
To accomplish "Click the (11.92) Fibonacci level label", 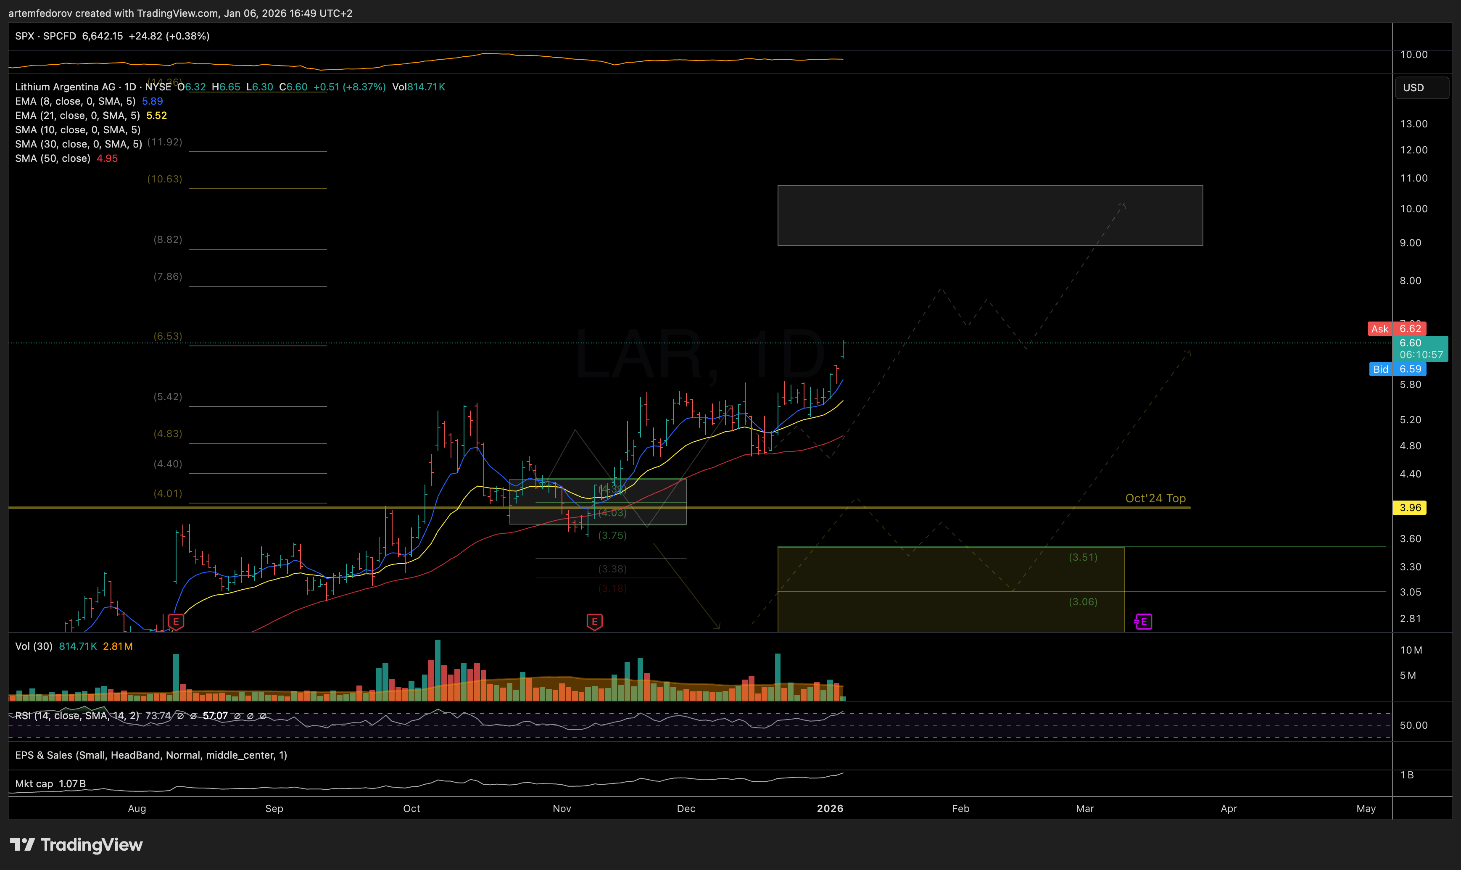I will point(165,142).
